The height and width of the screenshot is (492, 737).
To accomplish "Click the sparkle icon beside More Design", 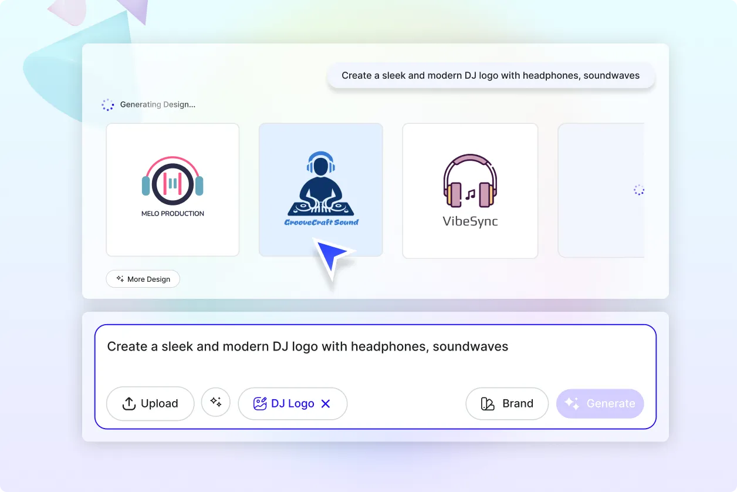I will click(x=120, y=279).
